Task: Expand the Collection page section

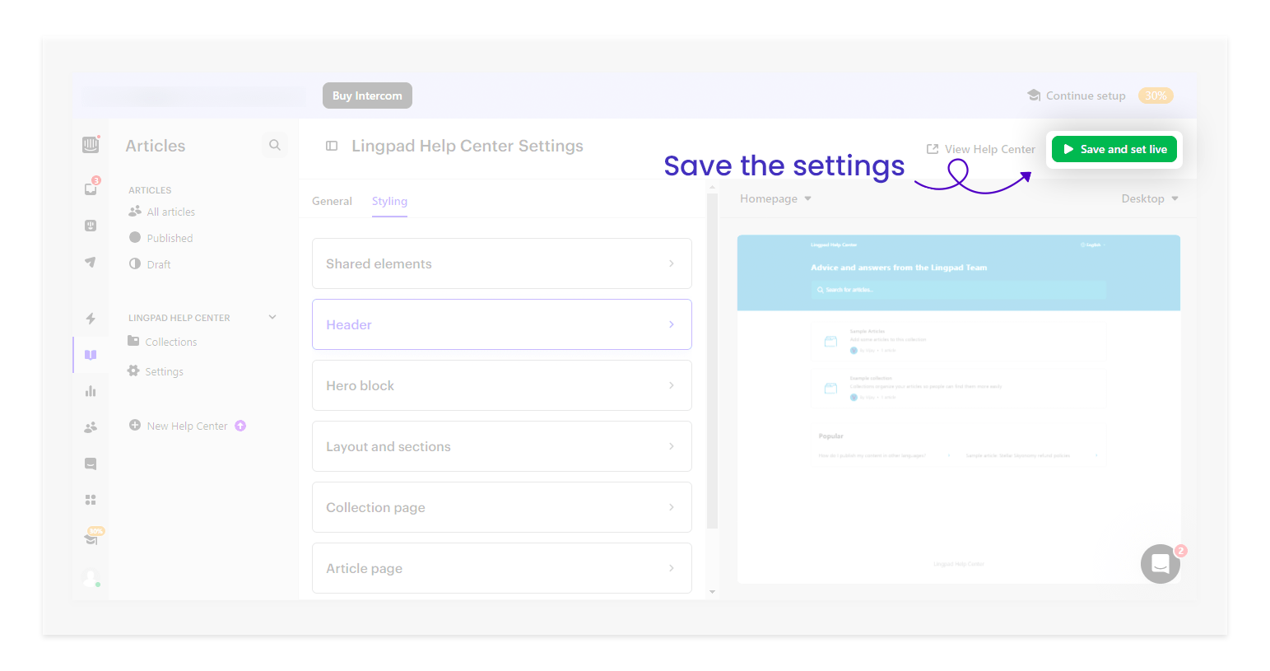Action: point(502,507)
